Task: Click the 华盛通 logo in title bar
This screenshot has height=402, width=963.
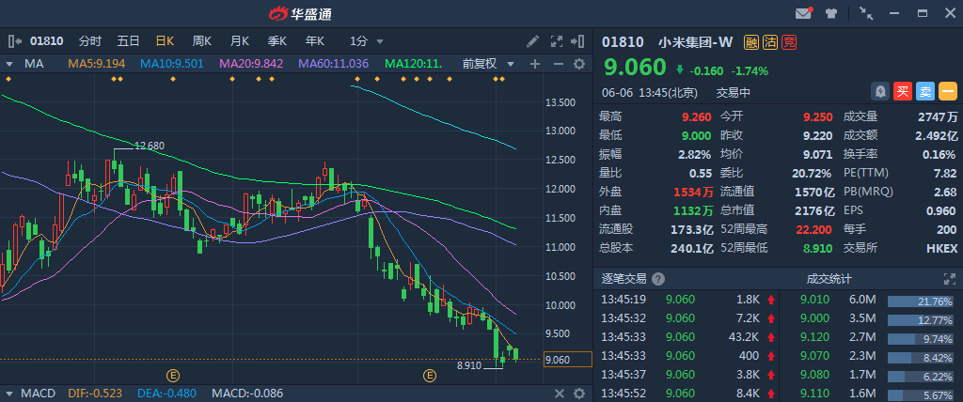Action: click(x=299, y=13)
